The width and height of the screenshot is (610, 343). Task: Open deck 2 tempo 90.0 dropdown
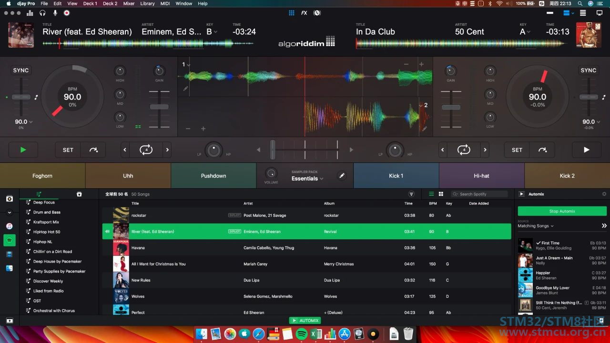click(x=591, y=121)
